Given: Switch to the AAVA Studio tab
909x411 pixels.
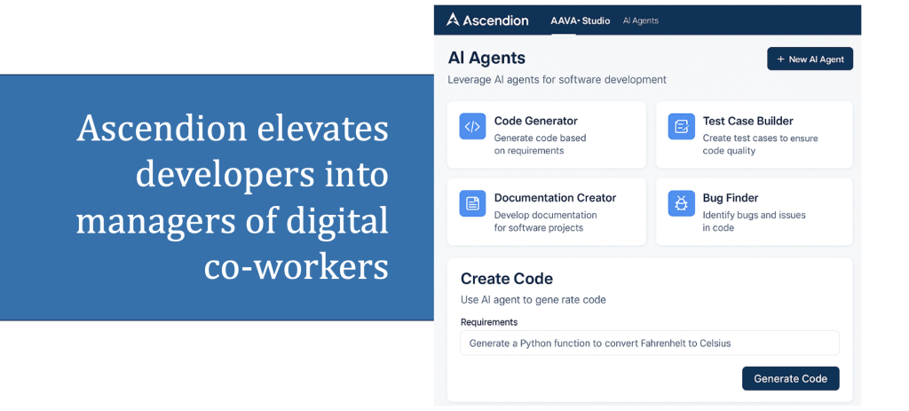Looking at the screenshot, I should [580, 21].
